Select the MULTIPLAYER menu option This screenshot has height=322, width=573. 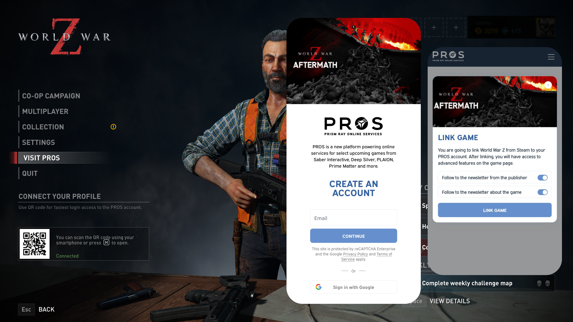click(x=45, y=111)
